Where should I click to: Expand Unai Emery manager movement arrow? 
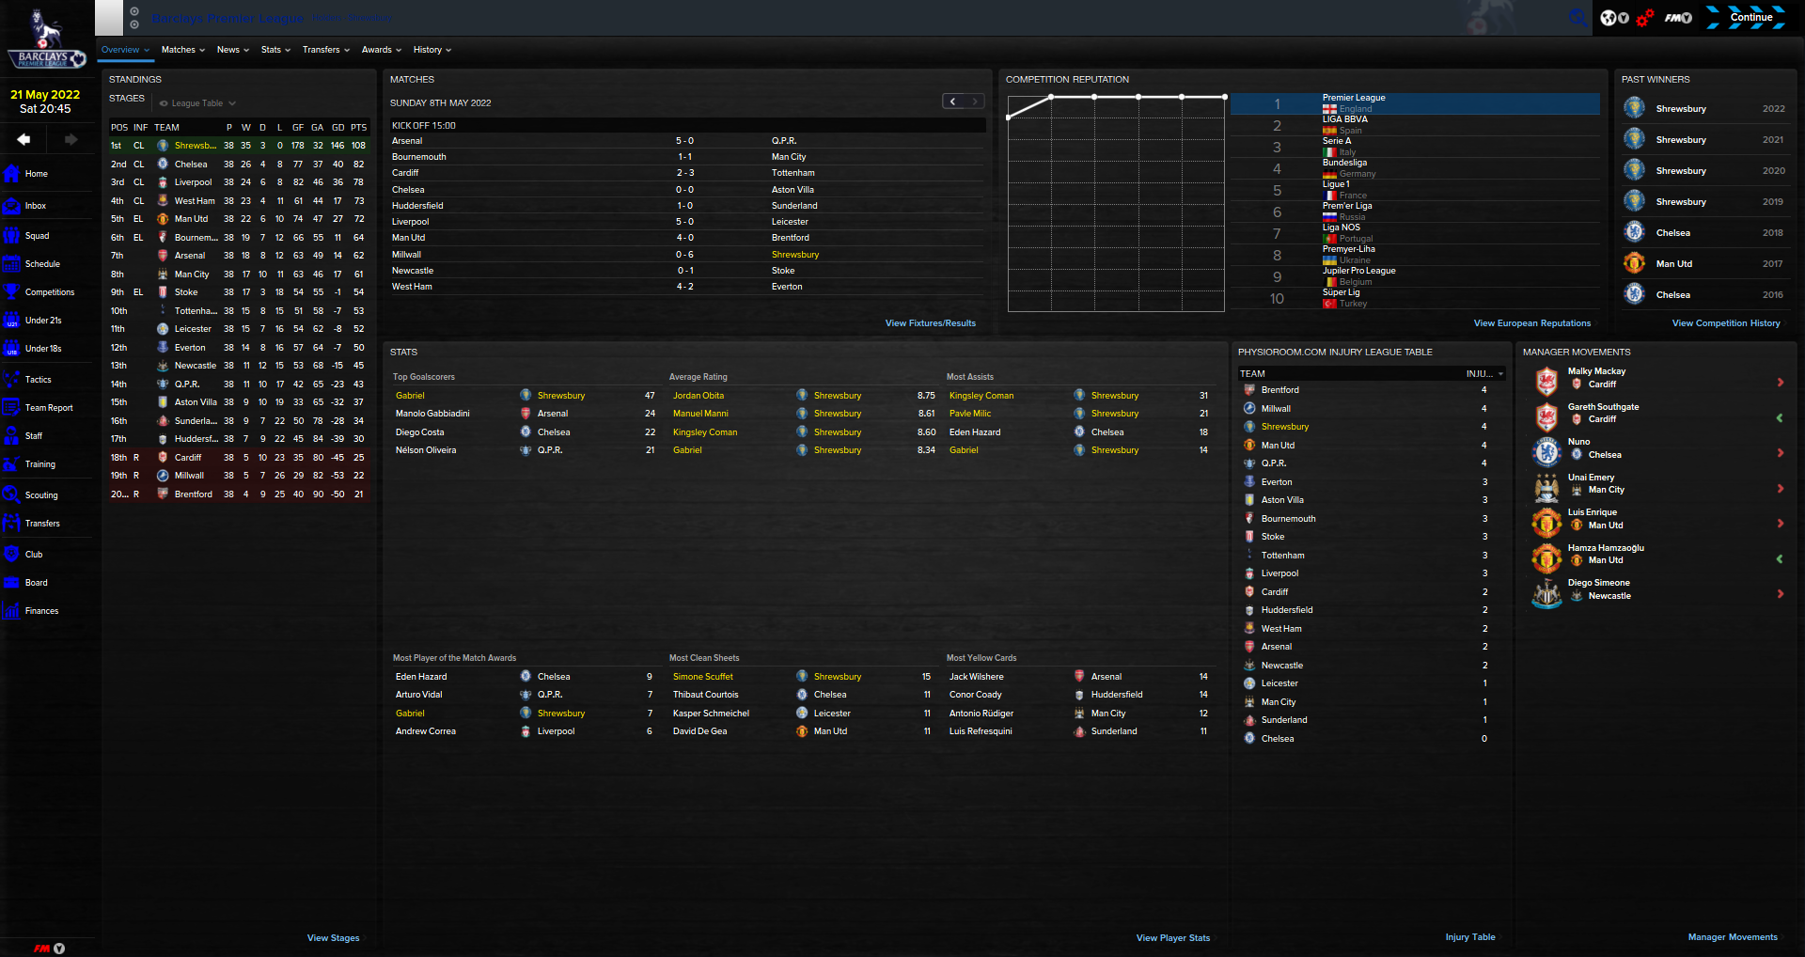coord(1781,488)
